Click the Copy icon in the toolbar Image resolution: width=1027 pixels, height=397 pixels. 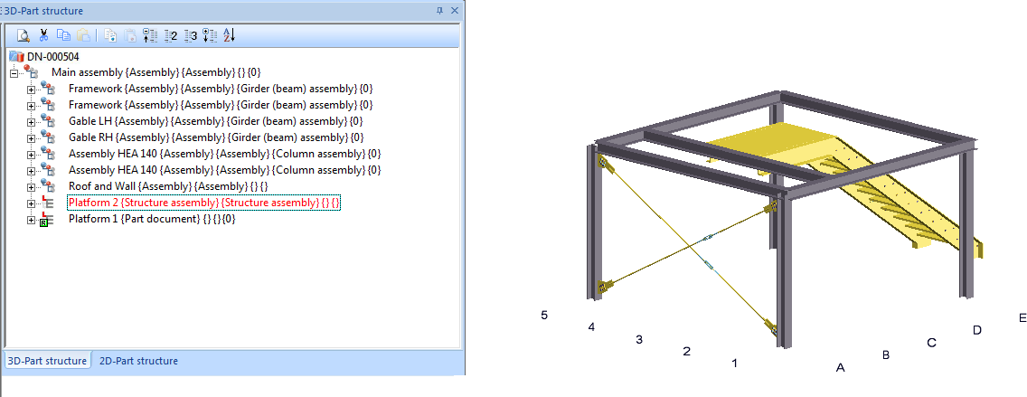pyautogui.click(x=63, y=35)
